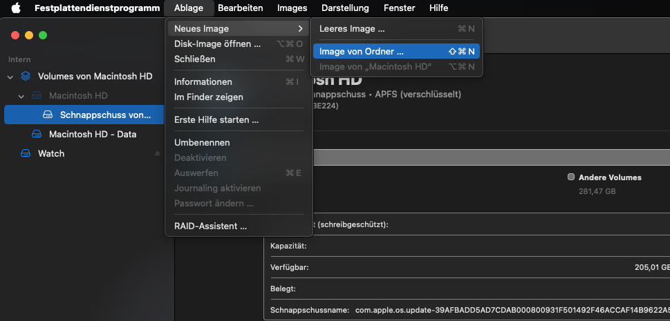The height and width of the screenshot is (321, 670).
Task: Select Schließen in Ablage menu
Action: [239, 59]
